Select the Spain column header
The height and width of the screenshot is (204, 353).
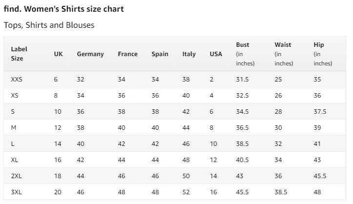coord(160,54)
